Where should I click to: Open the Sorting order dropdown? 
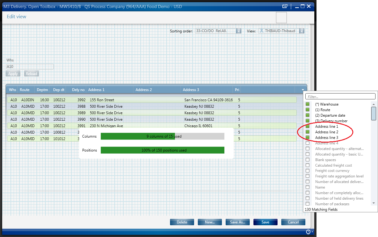[x=239, y=31]
